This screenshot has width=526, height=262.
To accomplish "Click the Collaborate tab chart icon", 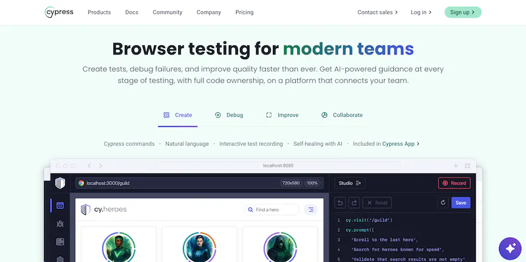I will (x=324, y=116).
